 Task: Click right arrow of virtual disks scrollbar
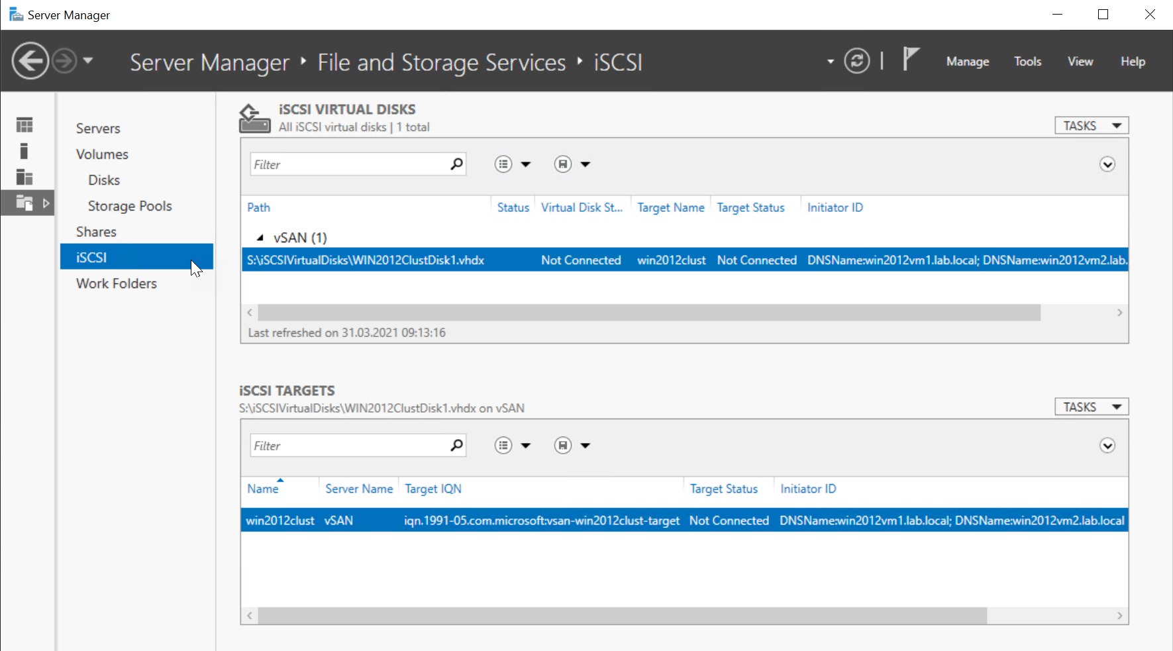1120,313
